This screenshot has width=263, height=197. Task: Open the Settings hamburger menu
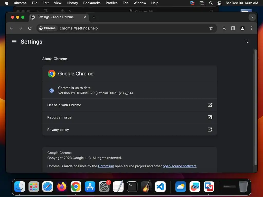click(x=14, y=42)
